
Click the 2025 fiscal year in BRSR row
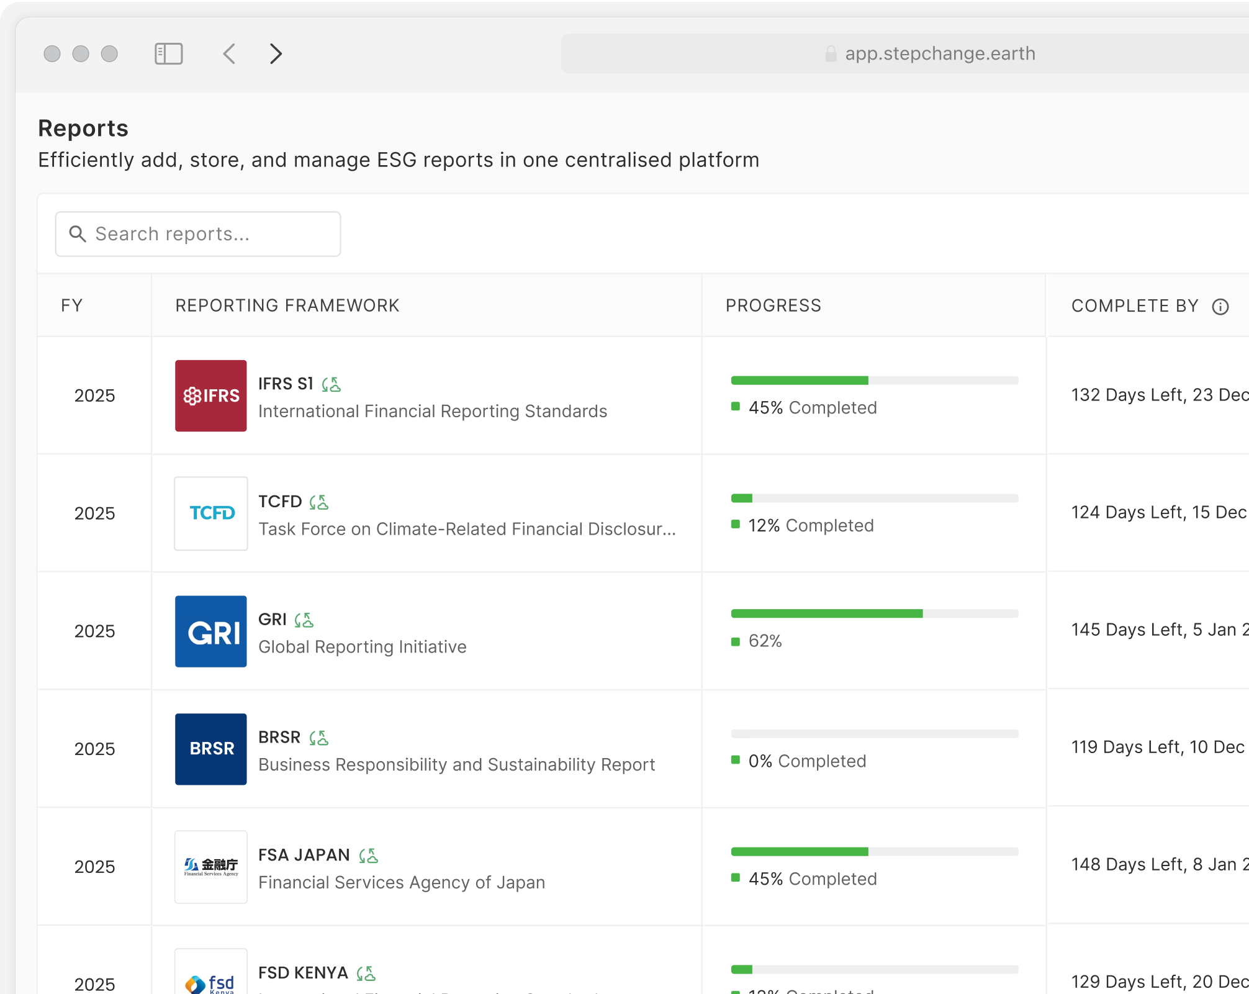point(94,749)
